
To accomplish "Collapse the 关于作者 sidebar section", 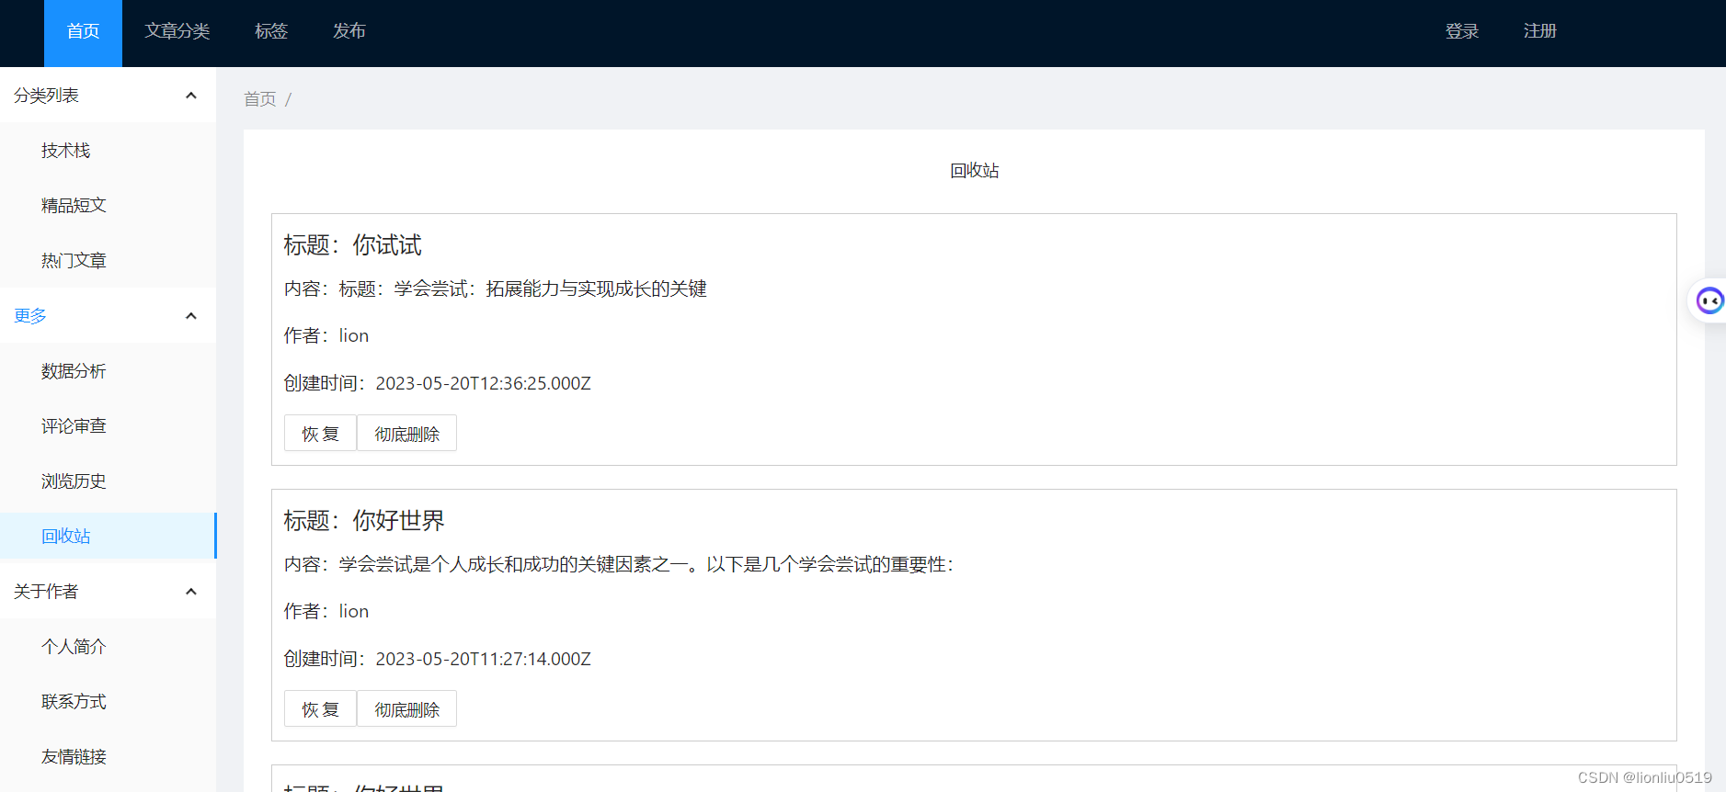I will pos(108,591).
